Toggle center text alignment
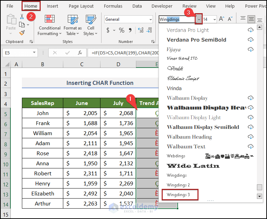The height and width of the screenshot is (219, 267). (251, 19)
